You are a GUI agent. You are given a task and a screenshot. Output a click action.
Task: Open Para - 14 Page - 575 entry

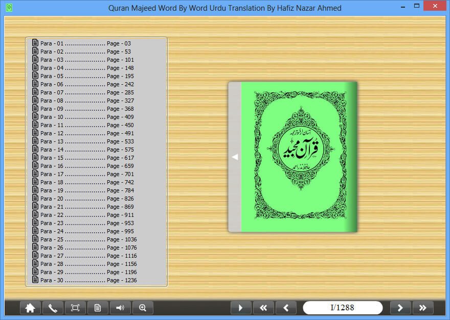tap(83, 150)
